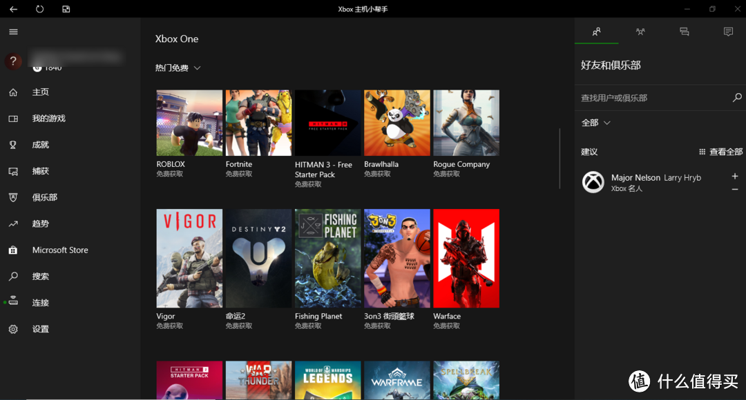This screenshot has height=400, width=746.
Task: Click the magnifier icon beside 搜索
Action: click(x=13, y=277)
